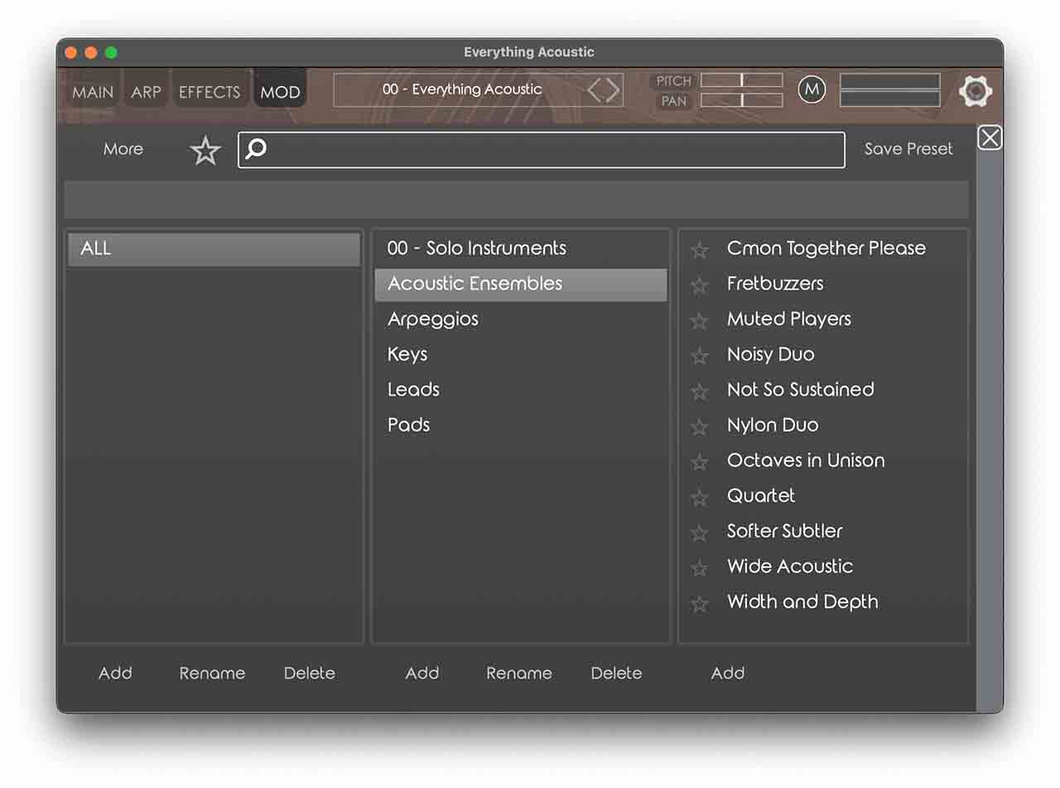Toggle the favorites filter star beside search

[x=205, y=151]
